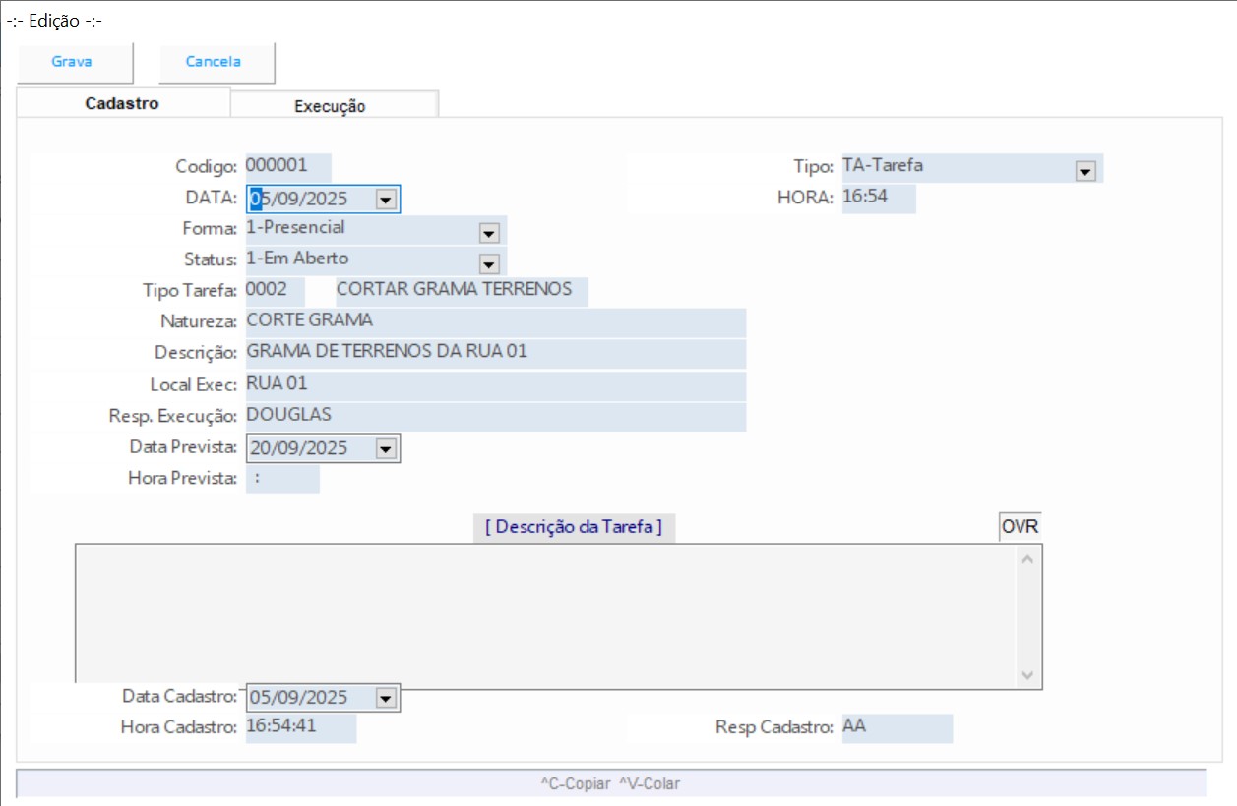Viewport: 1237px width, 806px height.
Task: Open the DATA date picker dropdown
Action: click(386, 200)
